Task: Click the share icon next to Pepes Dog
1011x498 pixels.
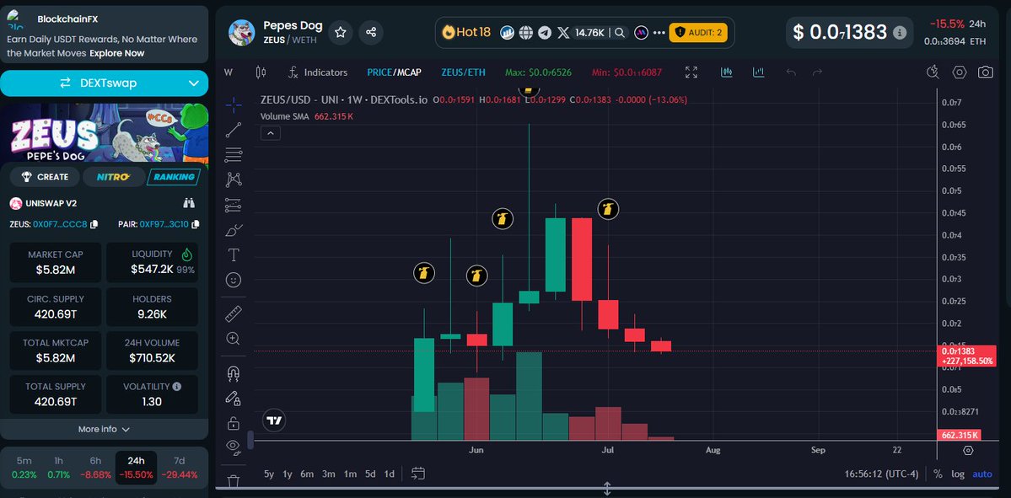Action: click(x=371, y=32)
